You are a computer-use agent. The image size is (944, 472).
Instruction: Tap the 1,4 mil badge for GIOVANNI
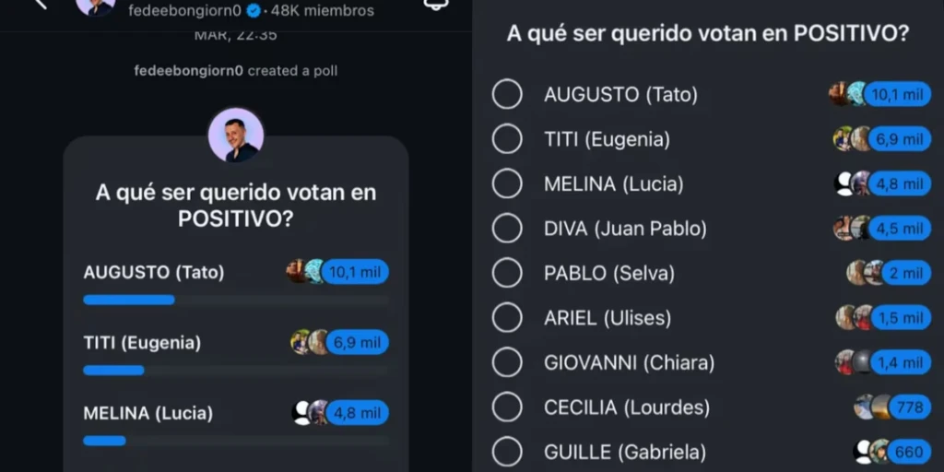(900, 362)
